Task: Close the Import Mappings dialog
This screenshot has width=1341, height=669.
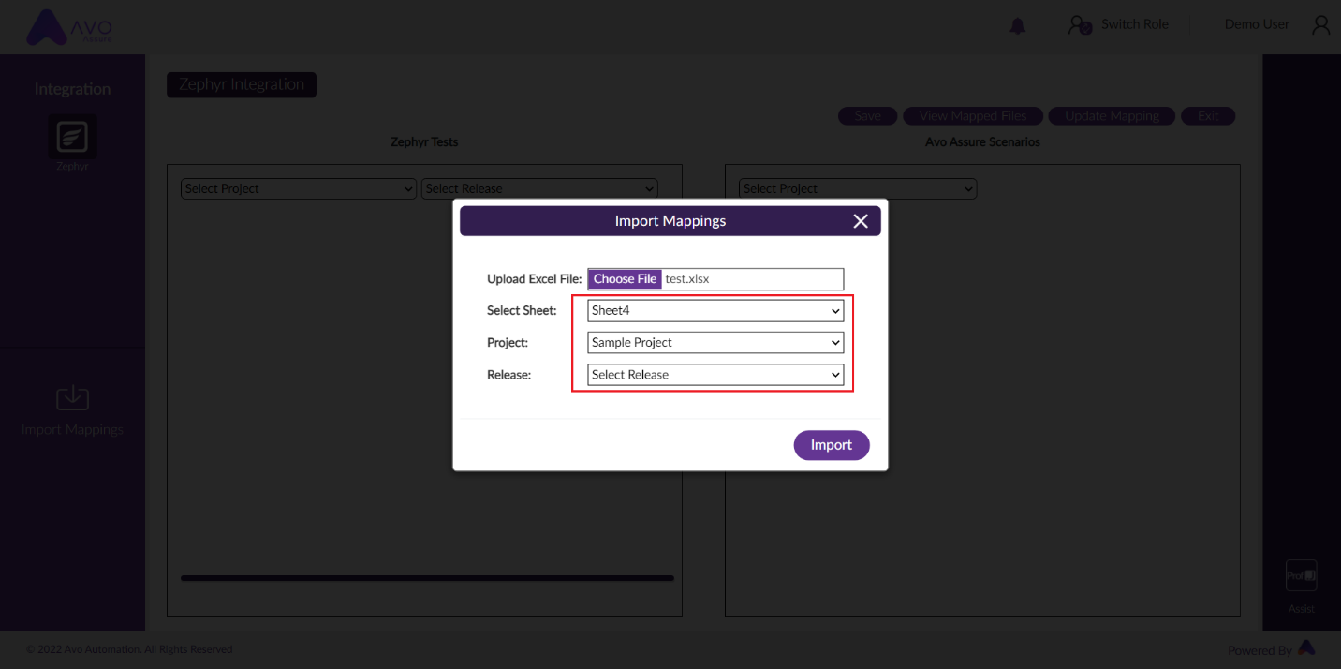Action: pos(861,221)
